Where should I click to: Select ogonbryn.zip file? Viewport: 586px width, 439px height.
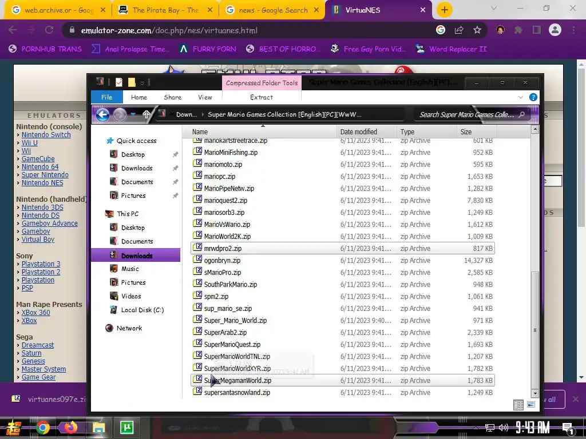tap(342, 261)
